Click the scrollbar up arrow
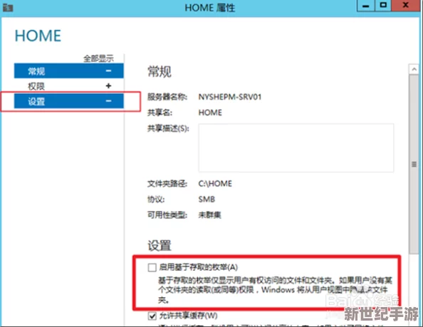The height and width of the screenshot is (327, 423). (x=414, y=70)
